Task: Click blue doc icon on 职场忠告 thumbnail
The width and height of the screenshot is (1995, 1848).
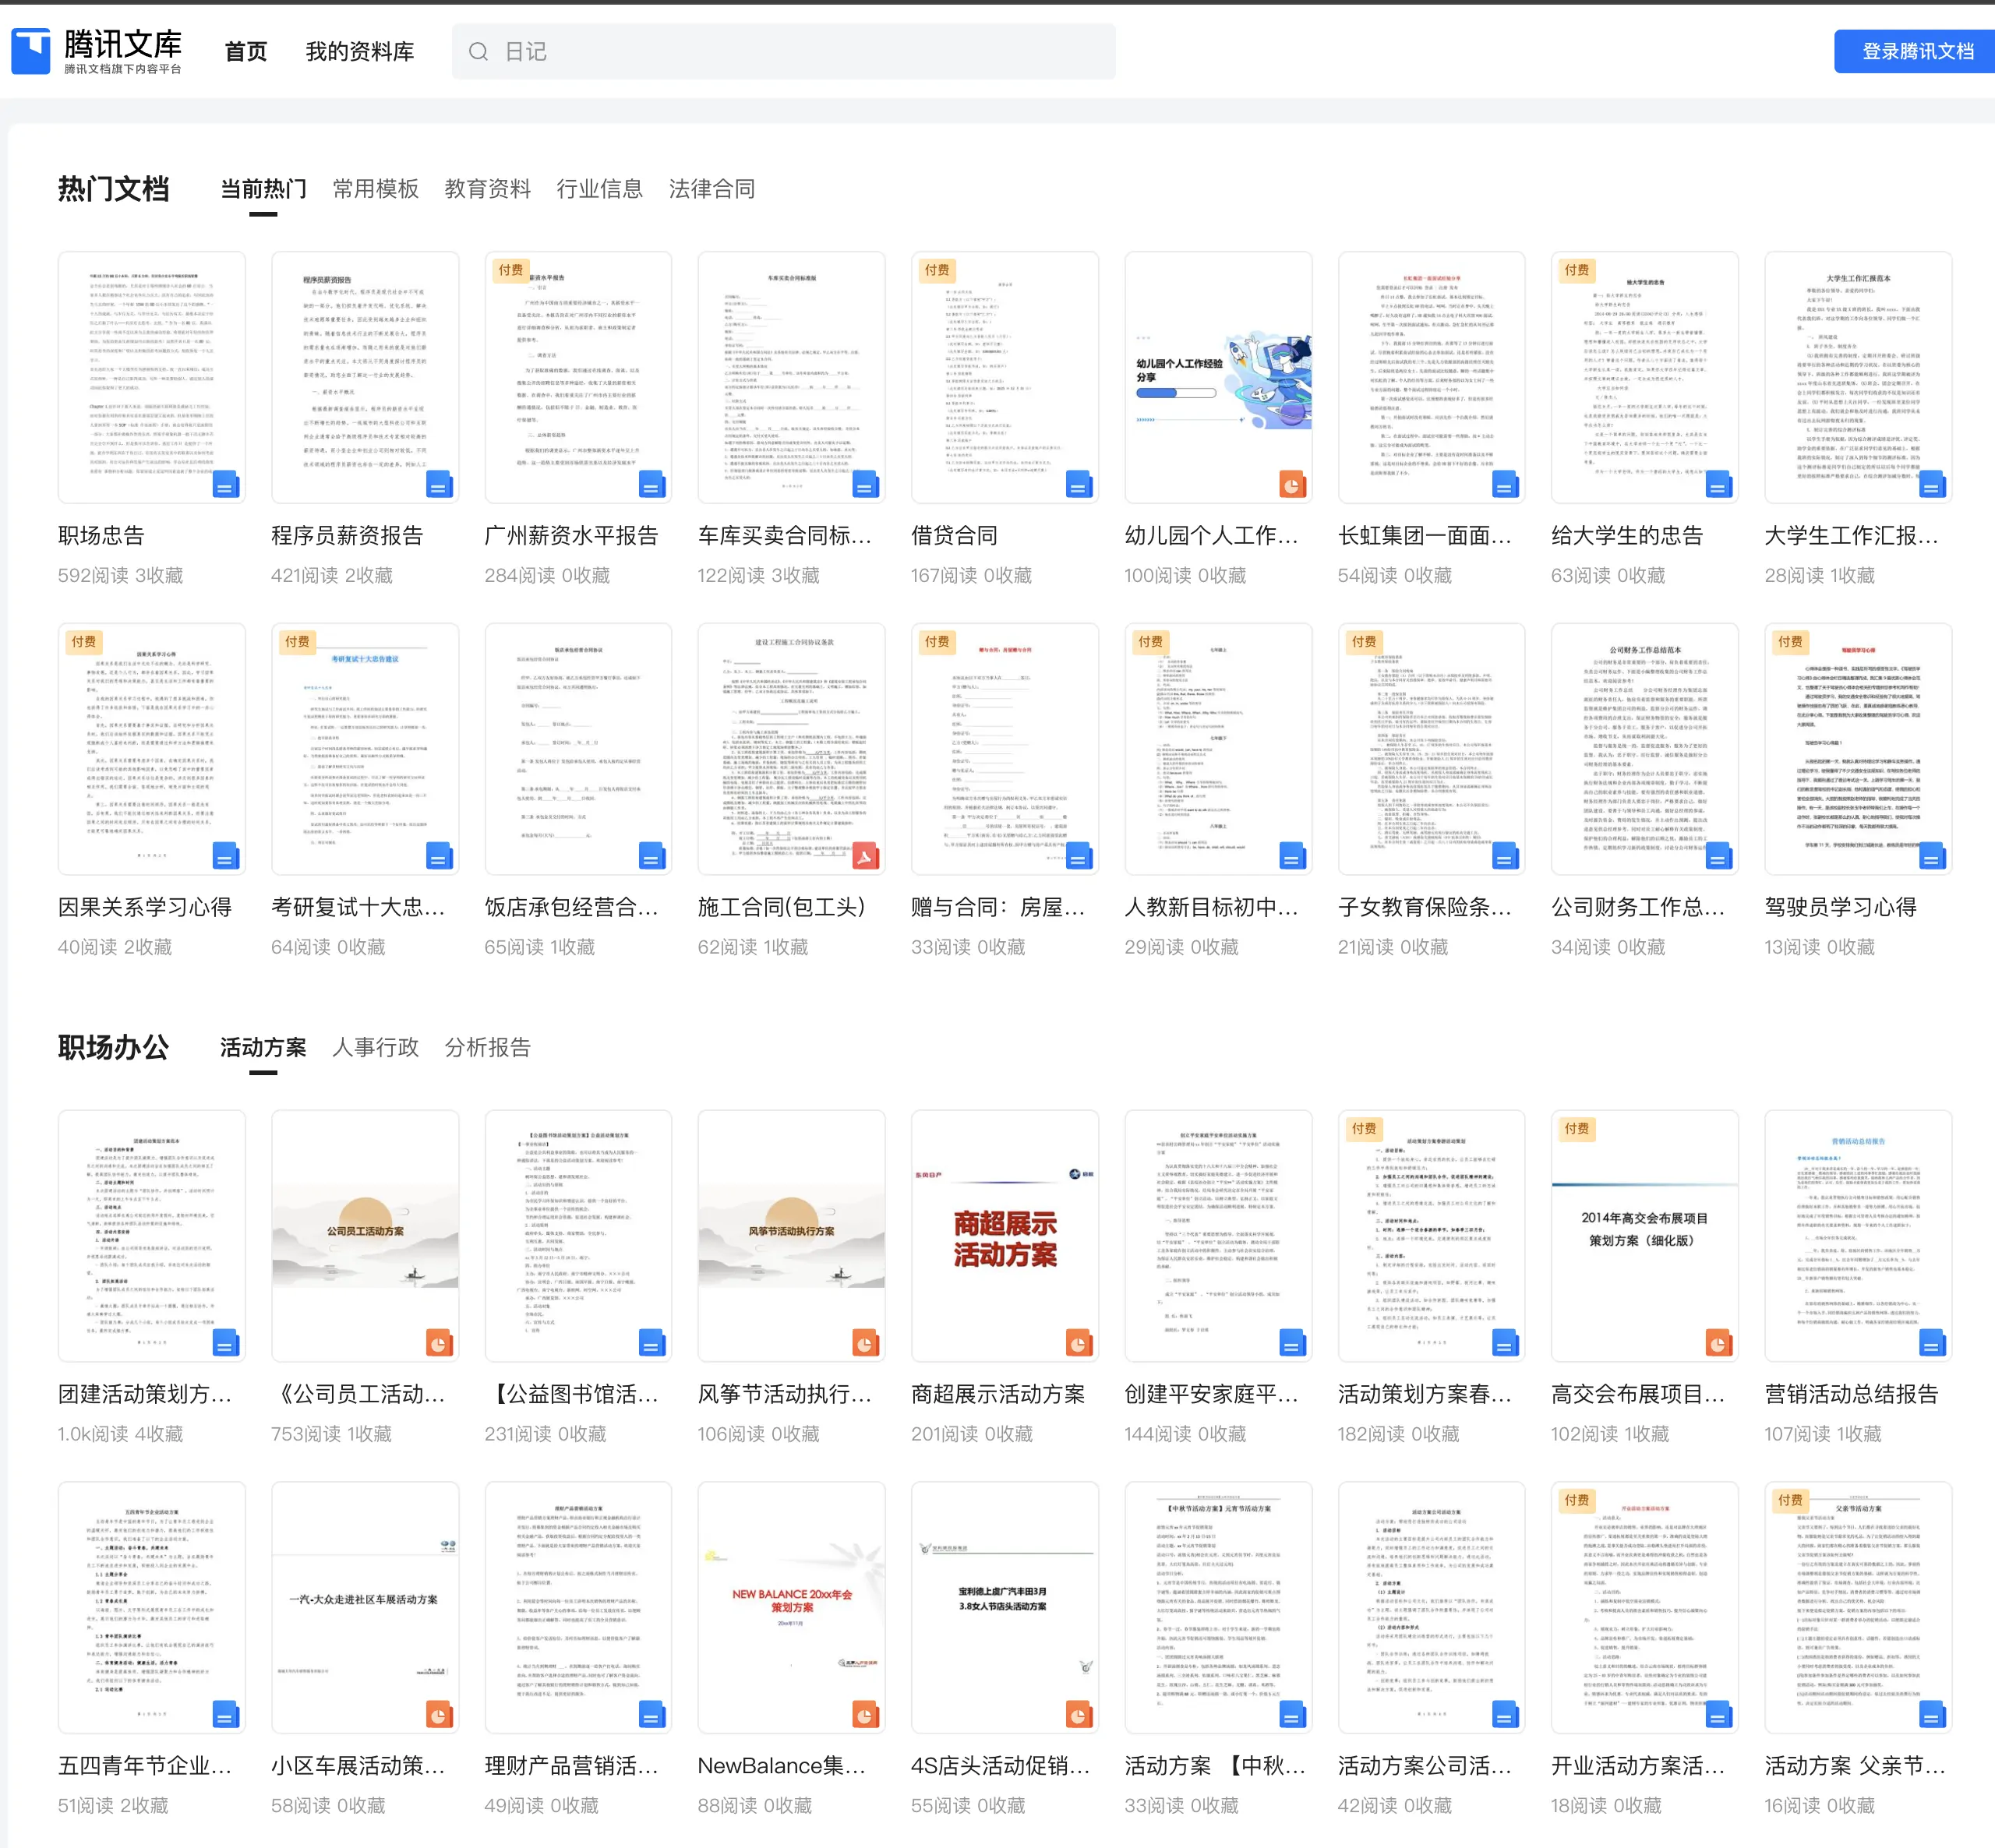Action: click(x=226, y=485)
